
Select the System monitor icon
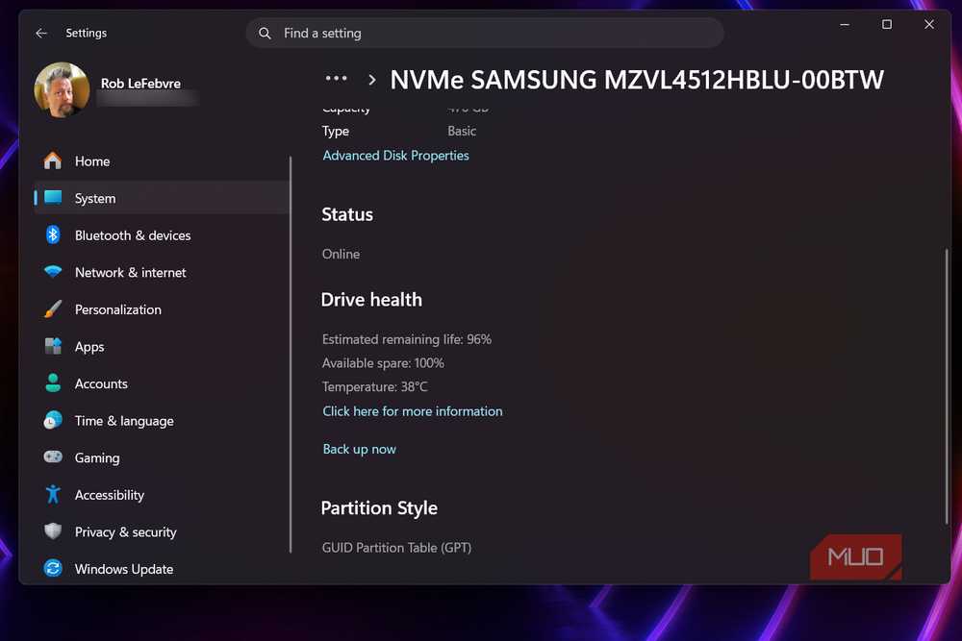(53, 197)
